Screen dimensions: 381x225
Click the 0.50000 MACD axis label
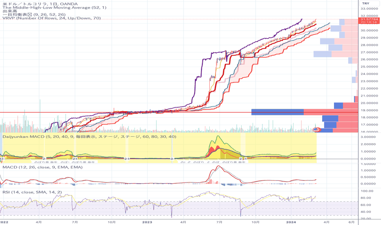[368, 177]
